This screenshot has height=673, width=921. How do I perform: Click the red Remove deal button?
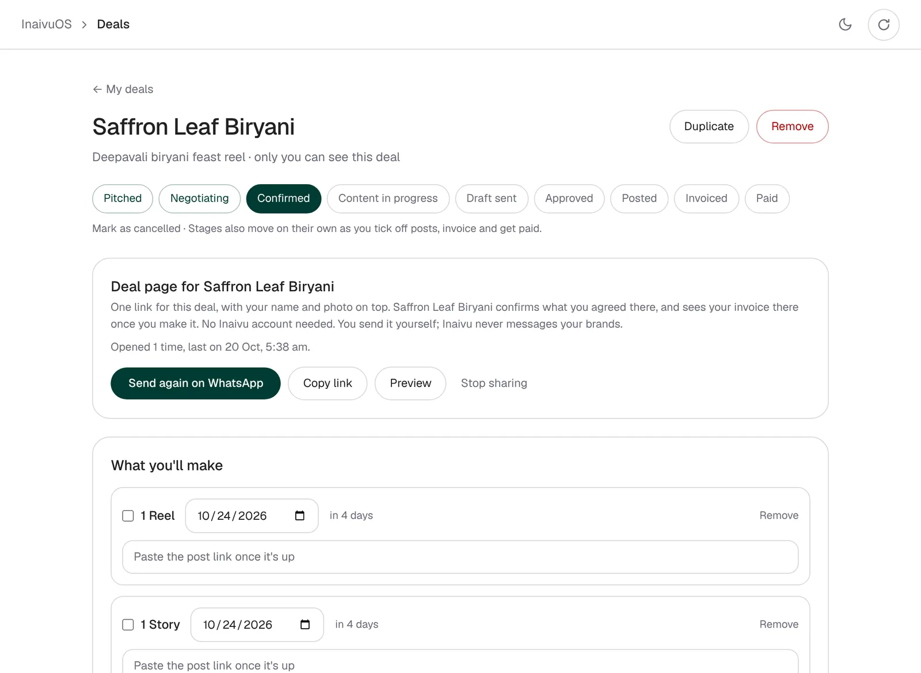(792, 127)
